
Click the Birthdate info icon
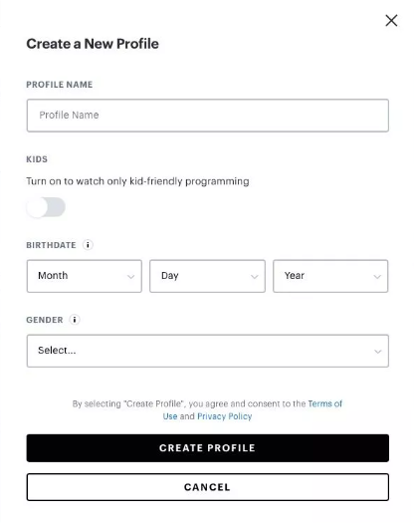point(88,245)
